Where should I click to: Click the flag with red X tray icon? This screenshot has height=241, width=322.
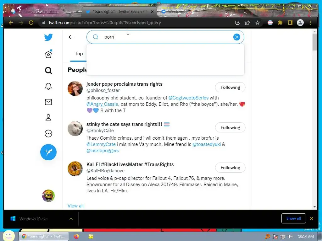[275, 237]
